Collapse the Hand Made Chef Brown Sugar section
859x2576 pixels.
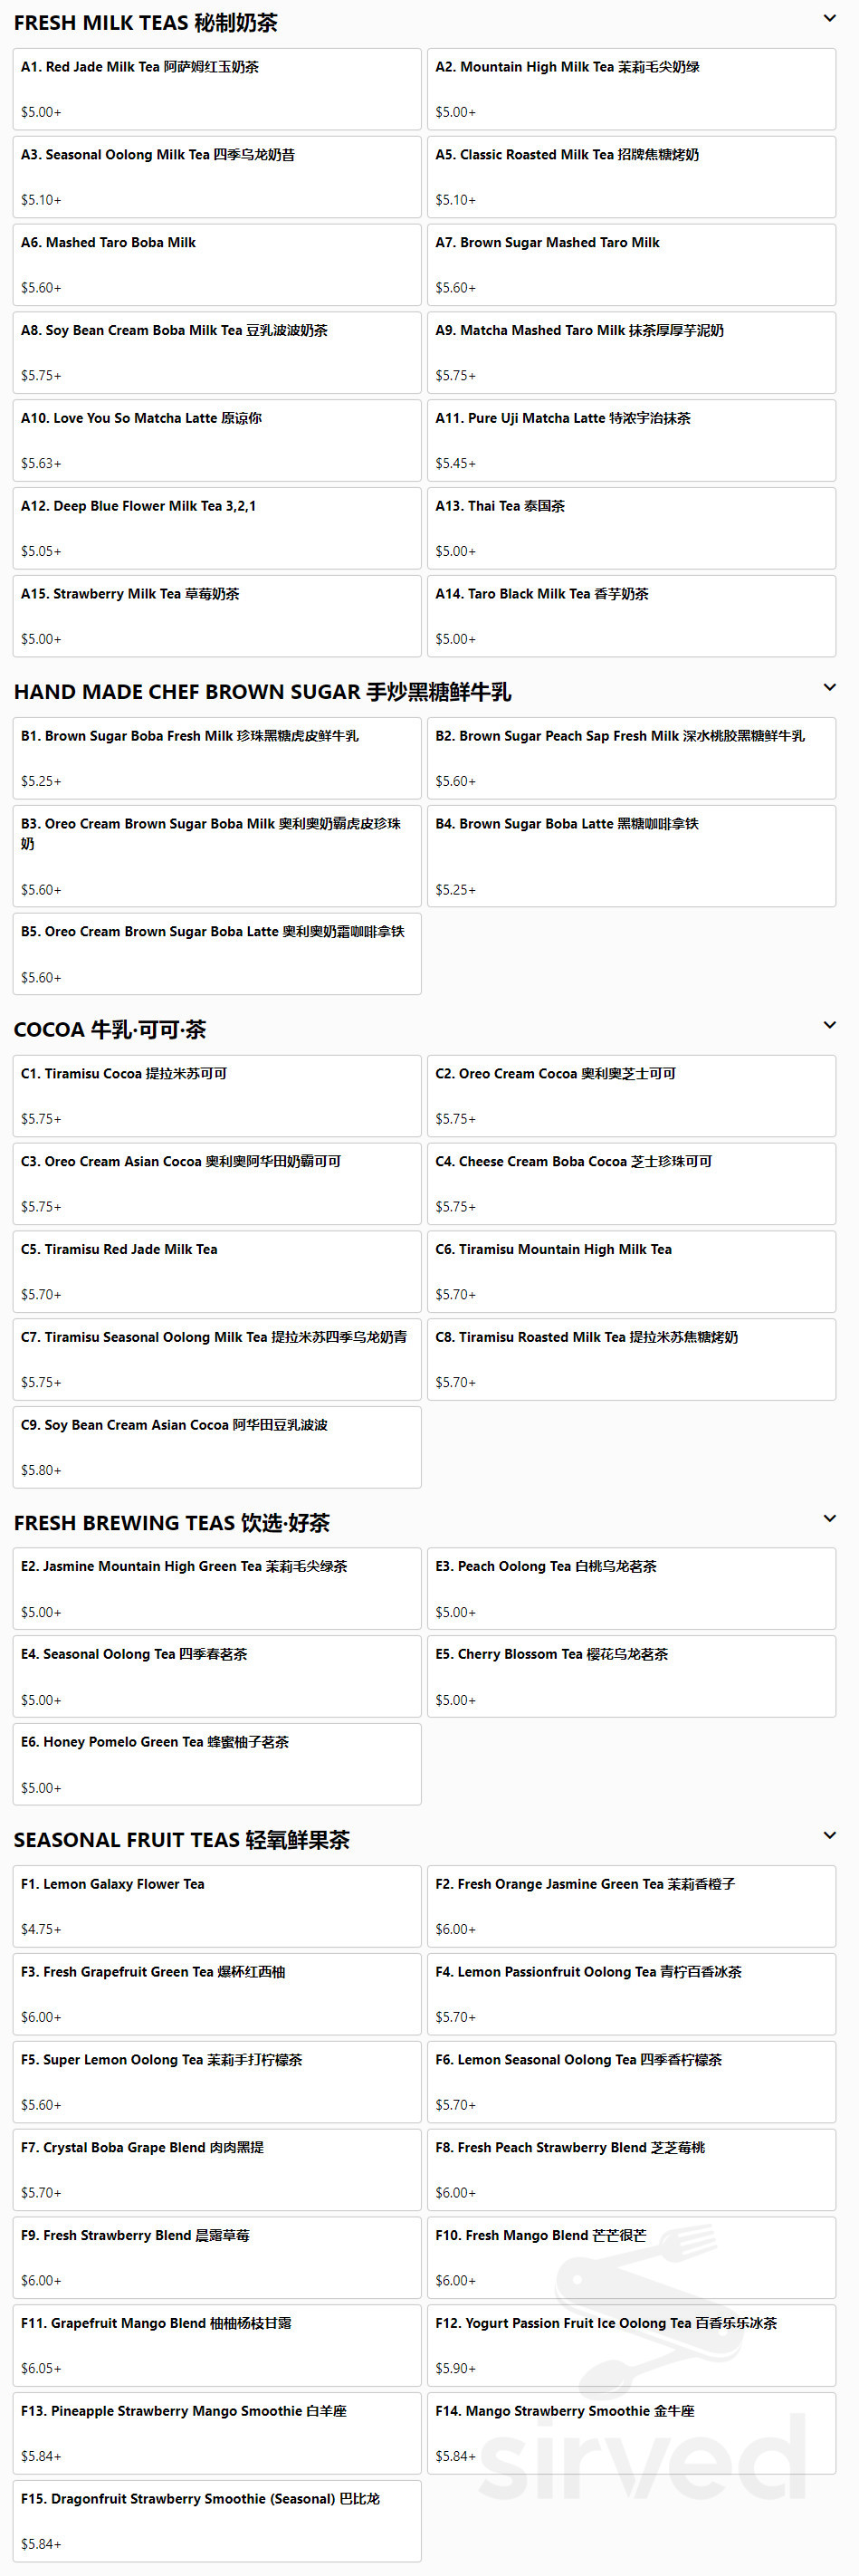pyautogui.click(x=829, y=687)
